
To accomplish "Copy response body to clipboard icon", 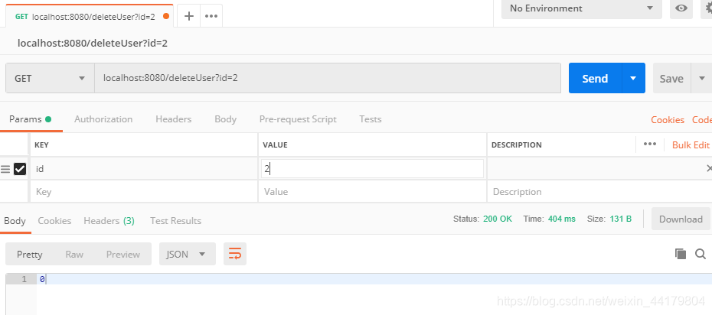I will pos(680,254).
